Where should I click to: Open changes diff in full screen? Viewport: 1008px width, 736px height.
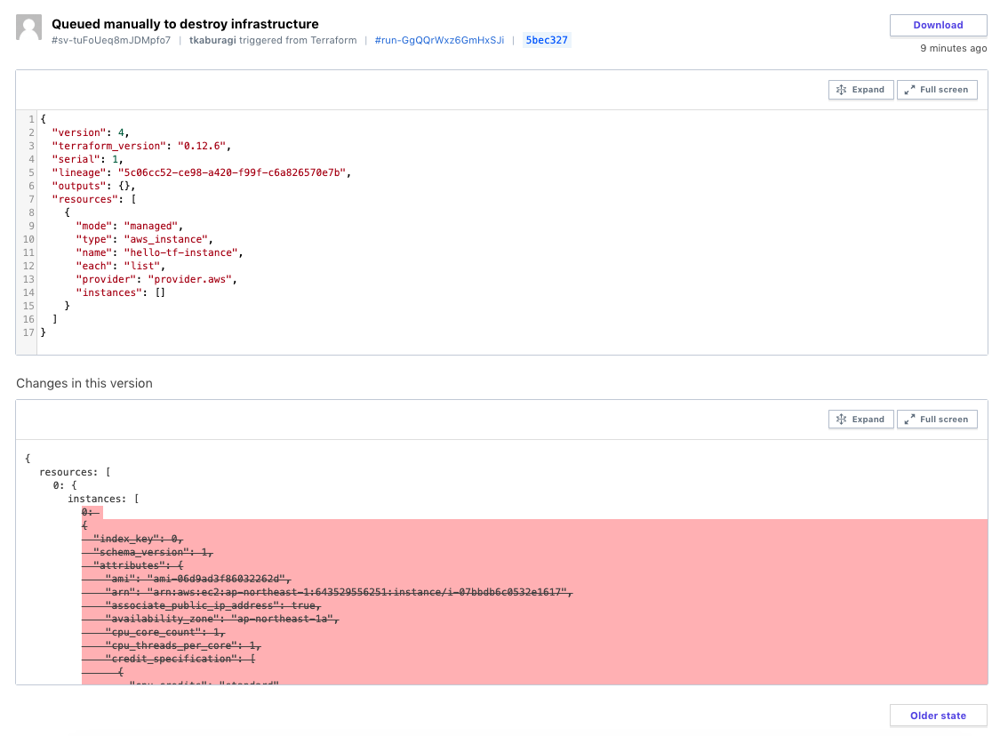pyautogui.click(x=937, y=420)
